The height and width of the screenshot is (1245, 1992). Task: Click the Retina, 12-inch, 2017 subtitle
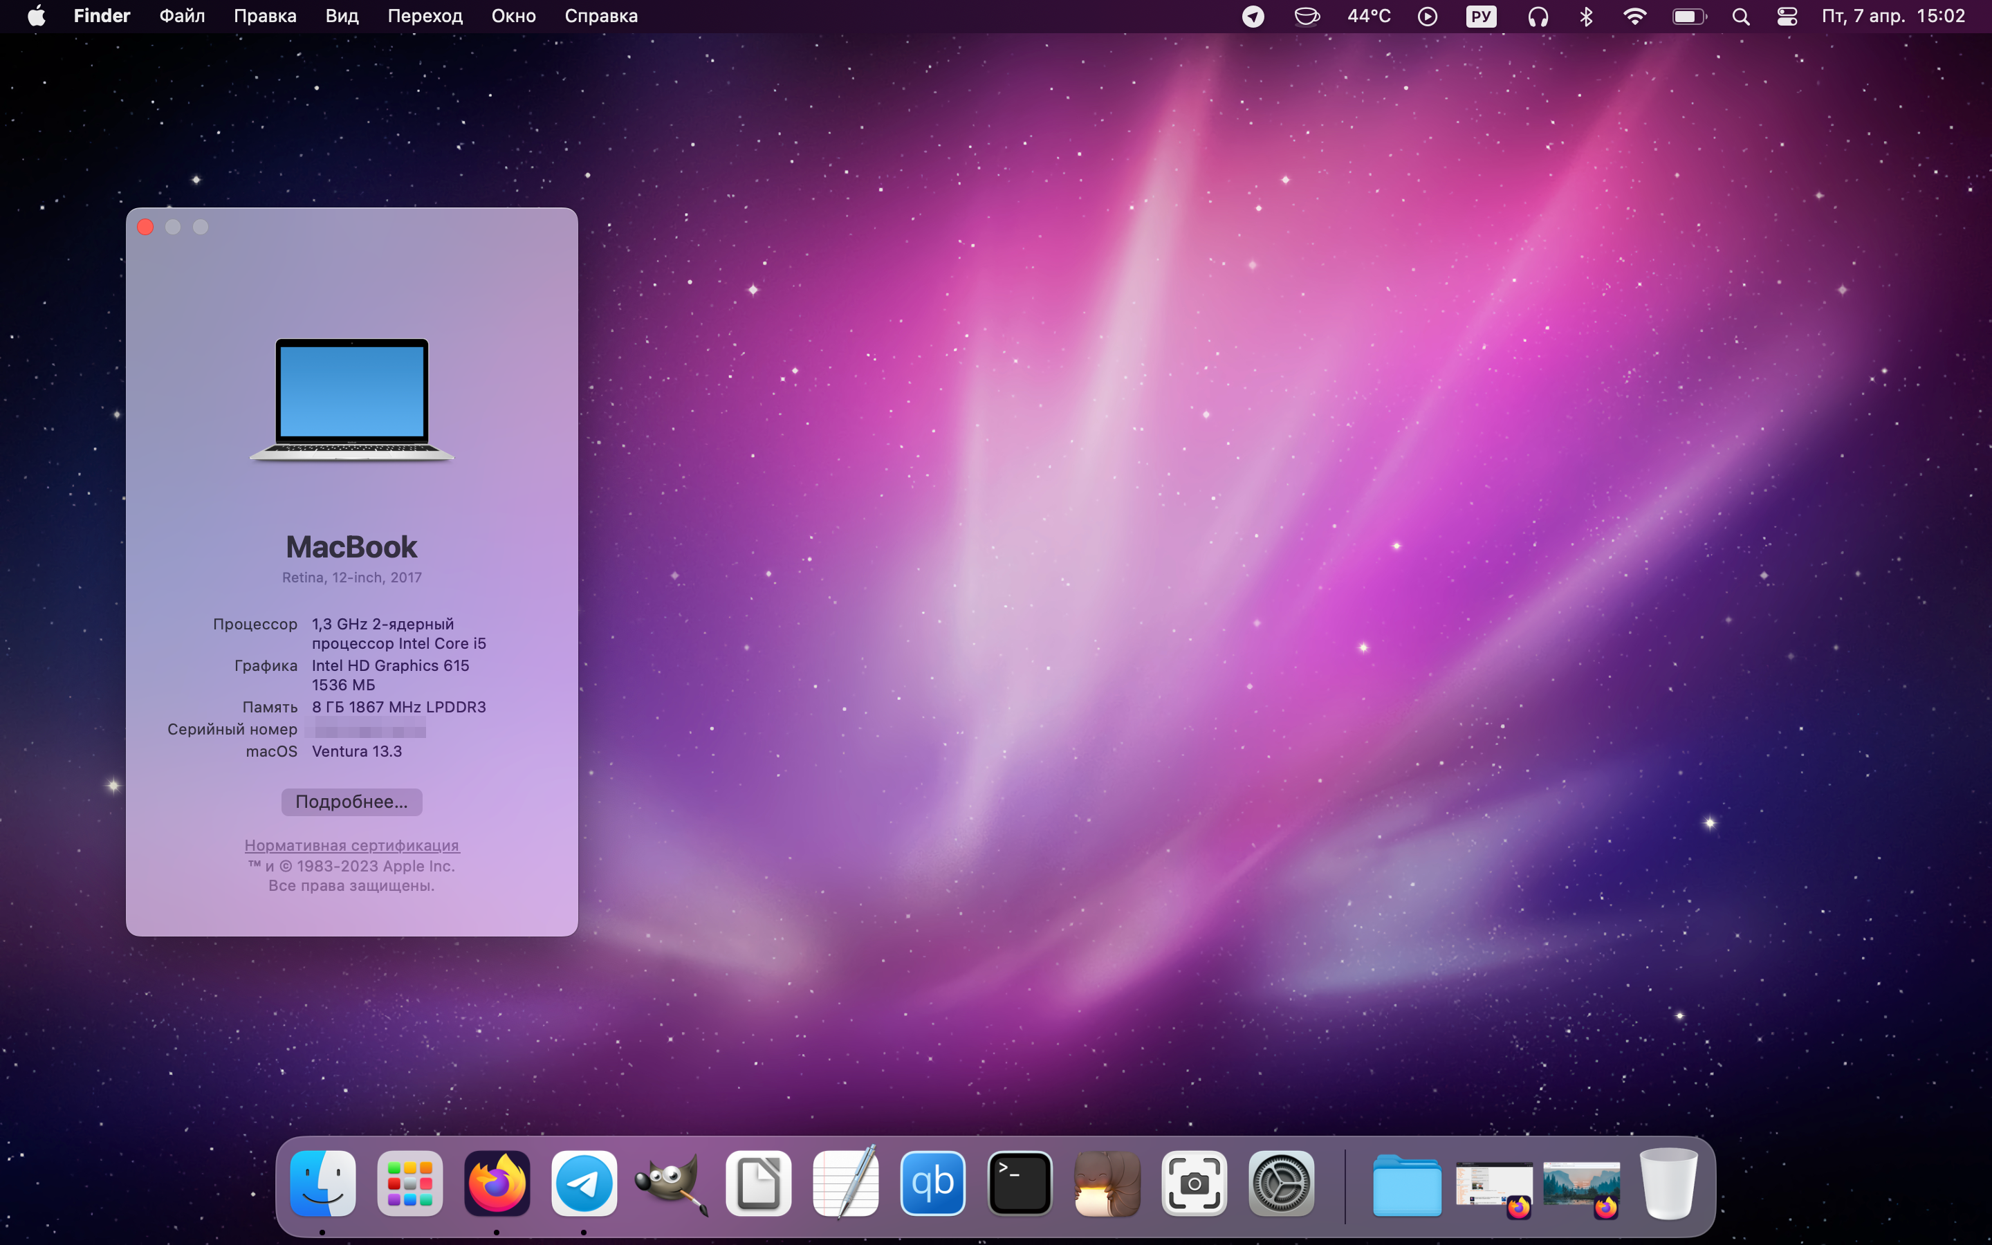pyautogui.click(x=351, y=578)
